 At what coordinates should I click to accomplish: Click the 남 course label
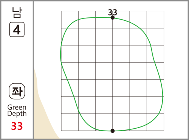pyautogui.click(x=17, y=12)
